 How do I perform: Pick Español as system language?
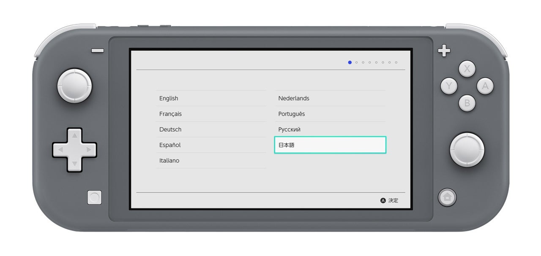tap(211, 145)
